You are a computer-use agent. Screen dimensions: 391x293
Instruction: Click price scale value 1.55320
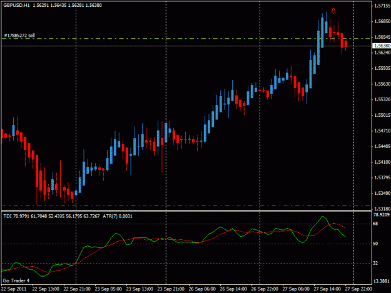tap(382, 99)
